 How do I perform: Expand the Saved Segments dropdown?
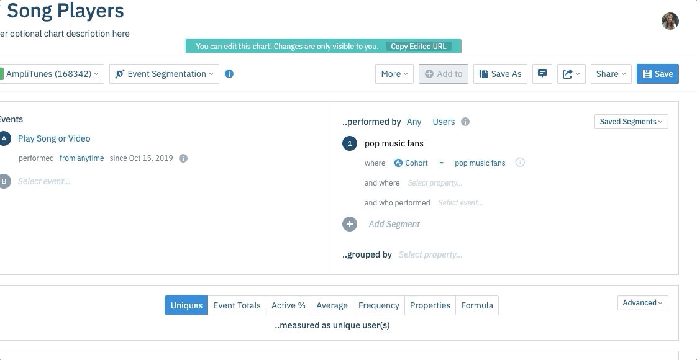coord(631,122)
